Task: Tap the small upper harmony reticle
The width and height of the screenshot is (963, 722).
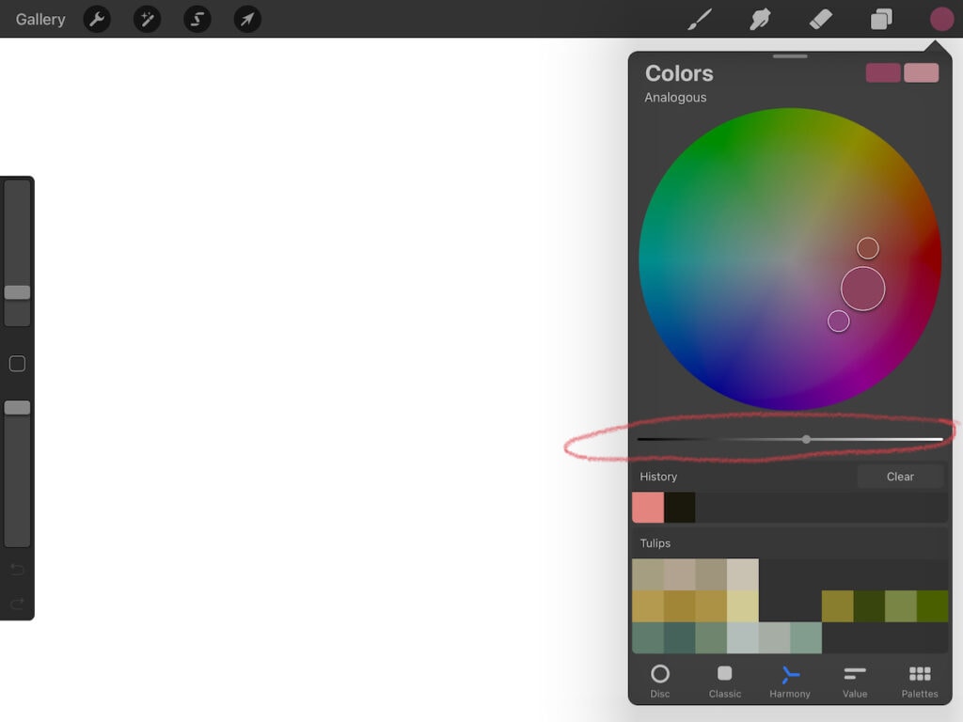Action: (868, 248)
